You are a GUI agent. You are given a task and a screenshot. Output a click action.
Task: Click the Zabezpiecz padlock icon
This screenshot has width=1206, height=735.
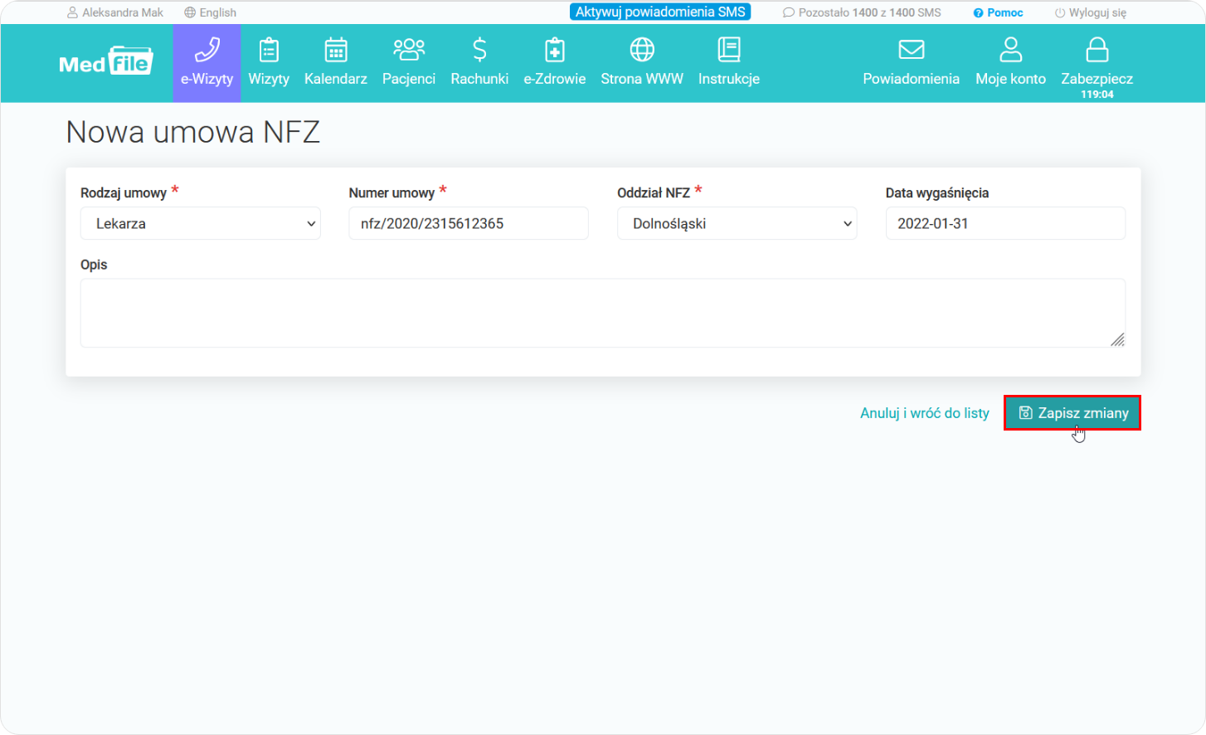click(x=1097, y=50)
